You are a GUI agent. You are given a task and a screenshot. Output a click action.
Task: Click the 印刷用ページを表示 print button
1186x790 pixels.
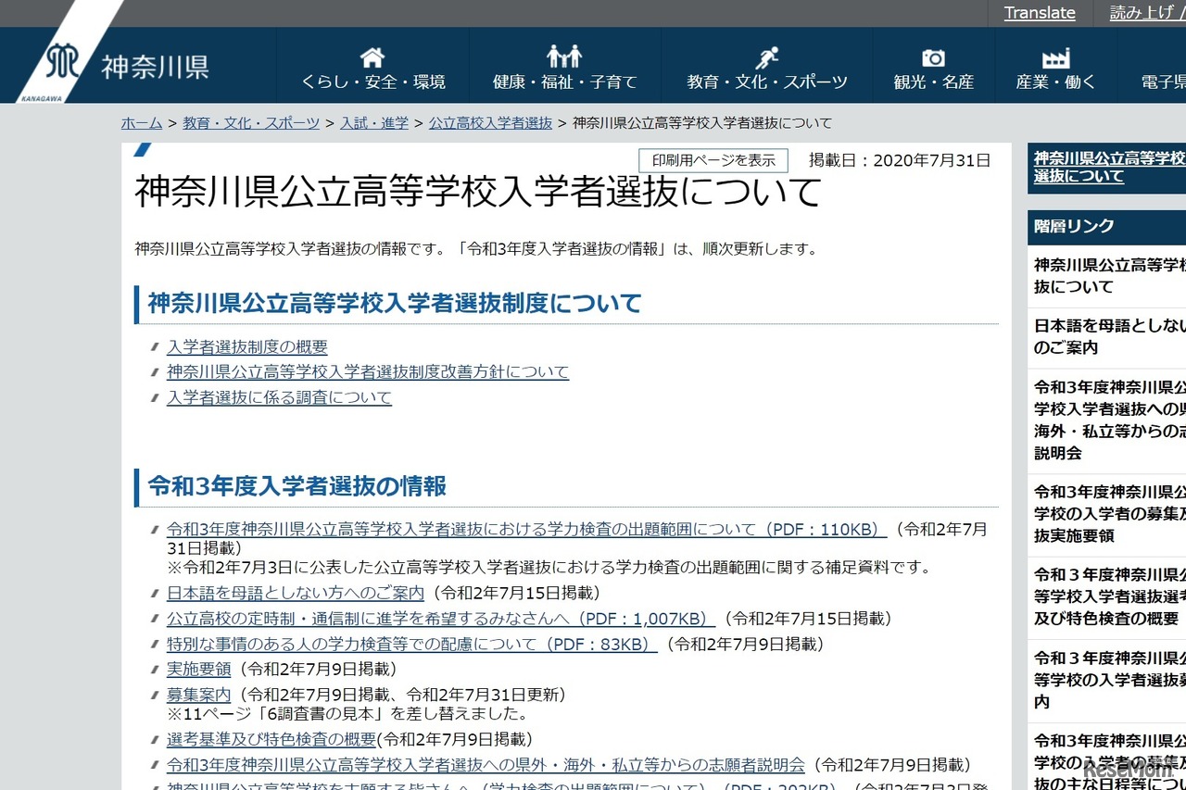point(713,159)
